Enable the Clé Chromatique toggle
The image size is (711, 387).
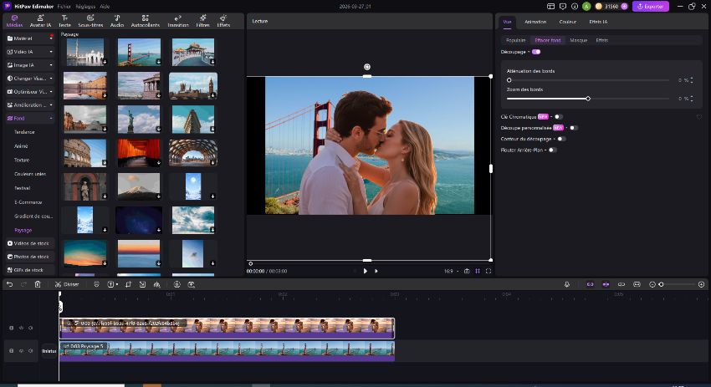(558, 117)
